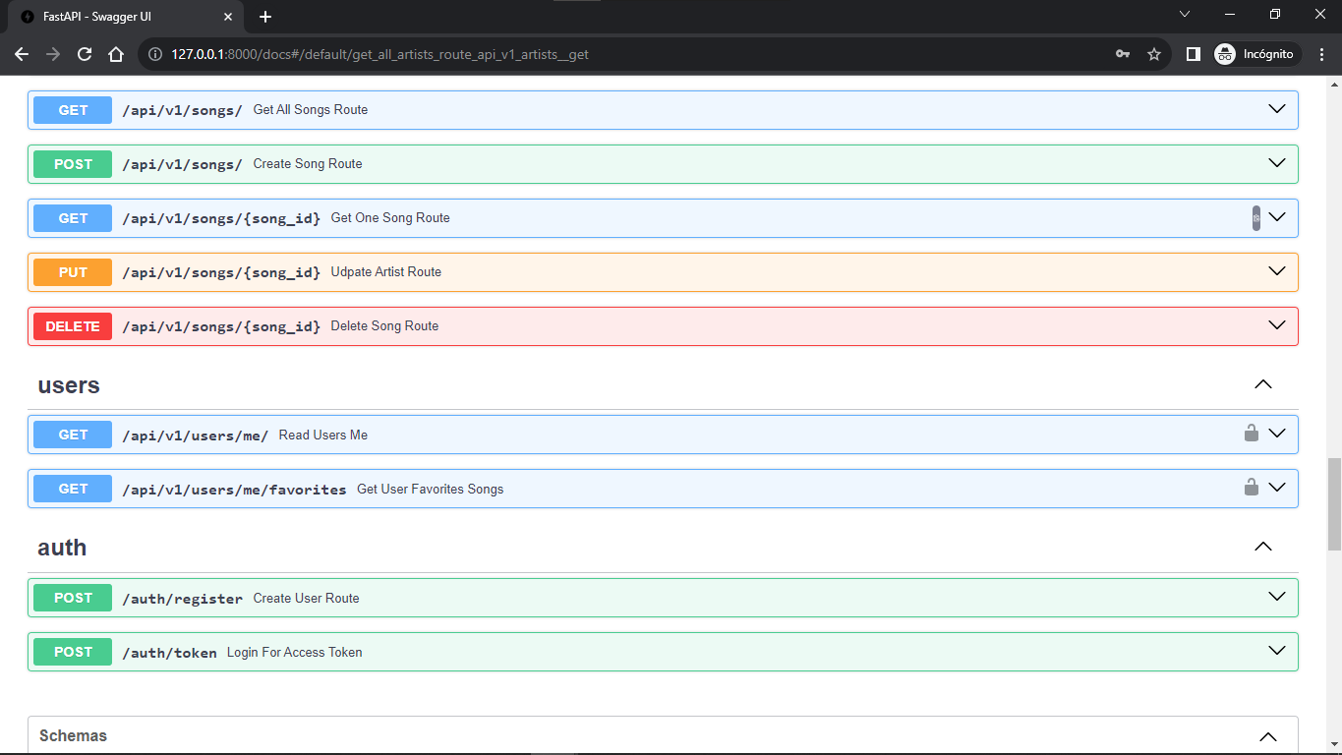Image resolution: width=1342 pixels, height=755 pixels.
Task: Click the GET badge for users favorites
Action: (73, 489)
